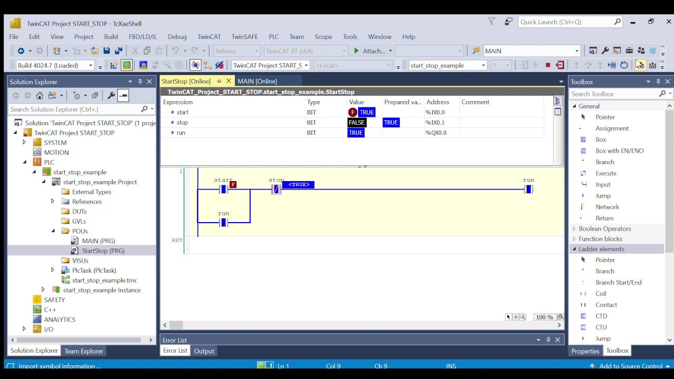Toggle the pin on StartStop [Online] tab
The image size is (674, 379).
point(219,81)
